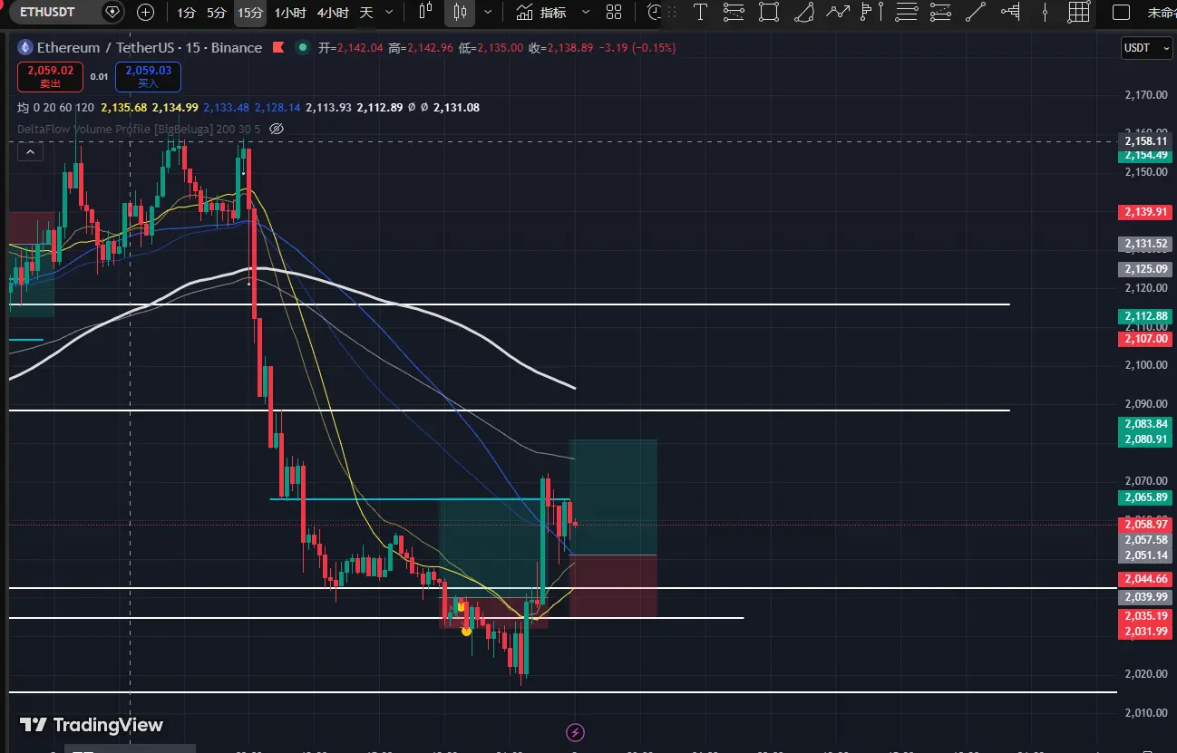Image resolution: width=1177 pixels, height=753 pixels.
Task: Select the 15分 timeframe
Action: [x=249, y=13]
